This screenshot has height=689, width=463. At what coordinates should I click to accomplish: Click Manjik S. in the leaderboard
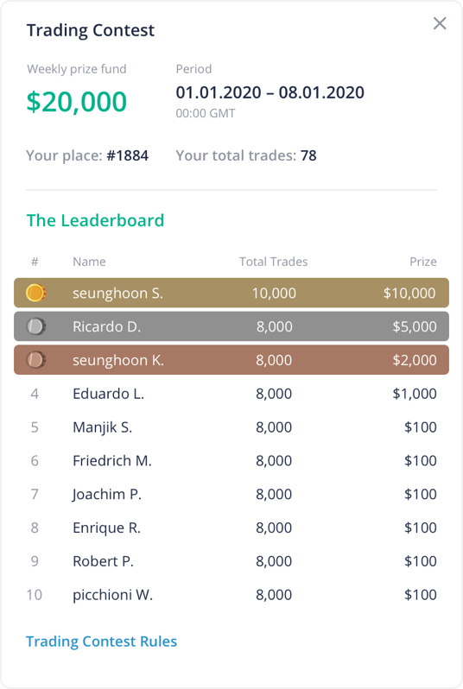(102, 427)
